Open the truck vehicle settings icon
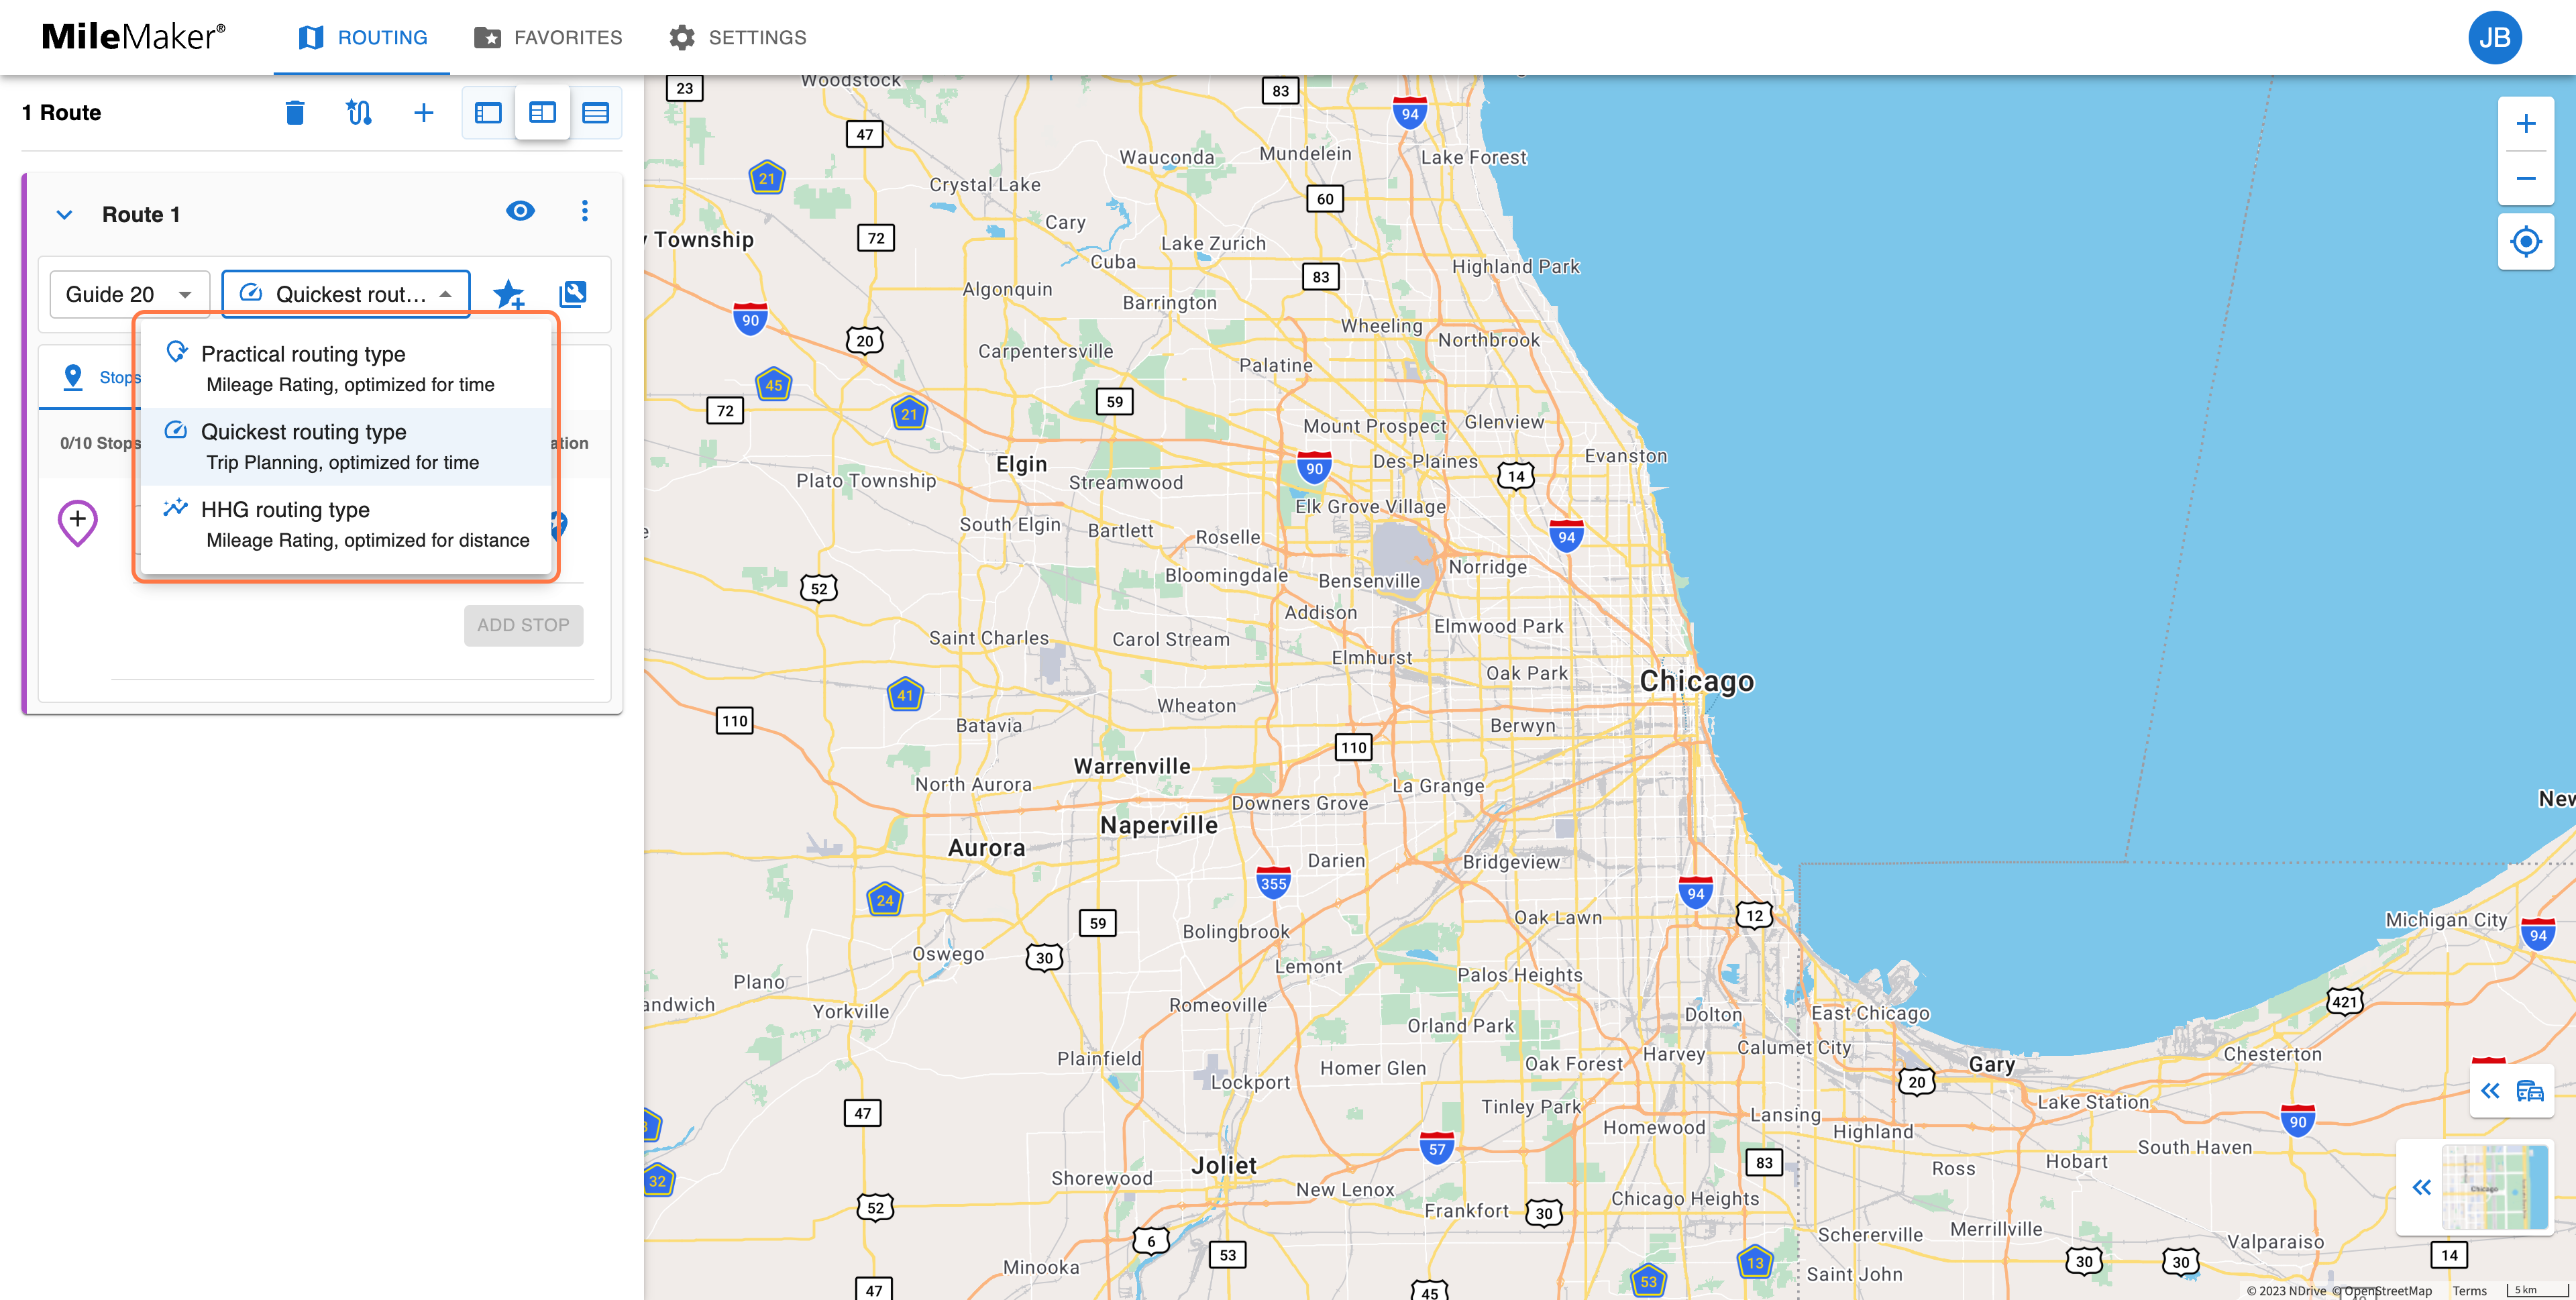Image resolution: width=2576 pixels, height=1300 pixels. click(2530, 1091)
